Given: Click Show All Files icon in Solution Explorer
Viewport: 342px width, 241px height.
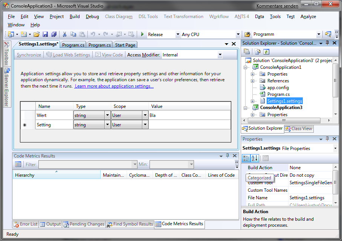Looking at the screenshot, I should [x=258, y=52].
